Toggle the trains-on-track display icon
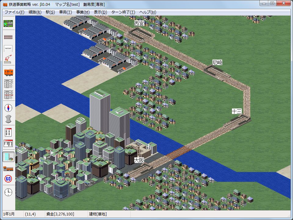Viewport: 293px width, 220px height. pyautogui.click(x=8, y=168)
